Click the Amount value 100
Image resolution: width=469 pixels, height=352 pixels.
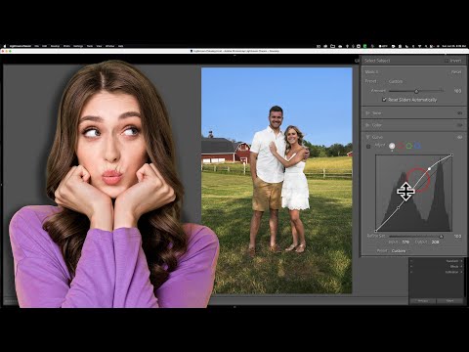coord(457,91)
